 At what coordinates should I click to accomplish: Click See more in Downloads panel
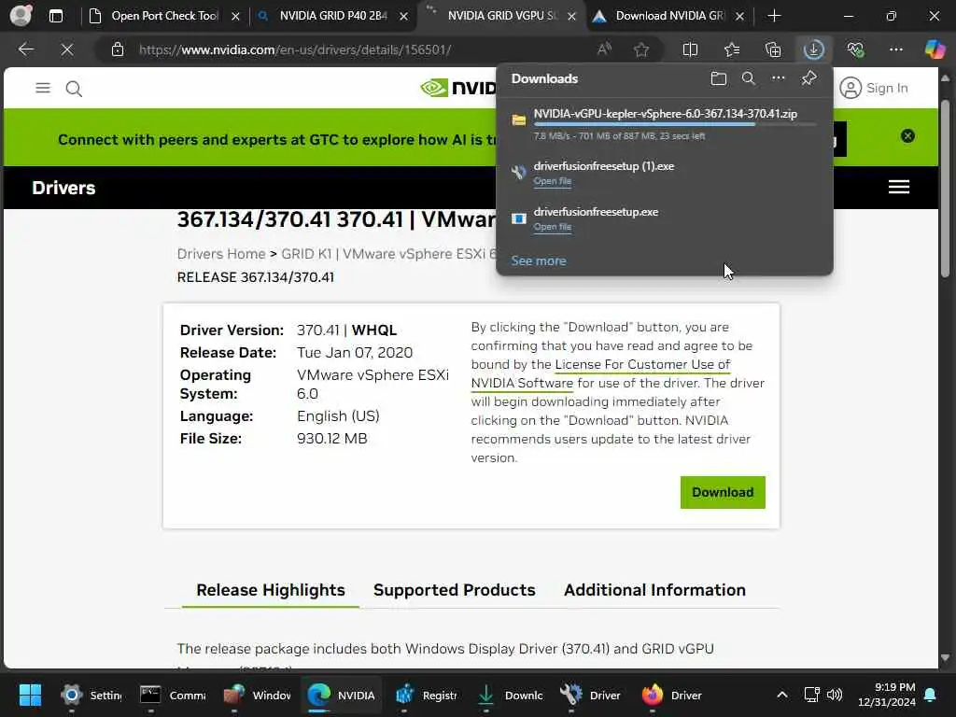[x=539, y=261]
